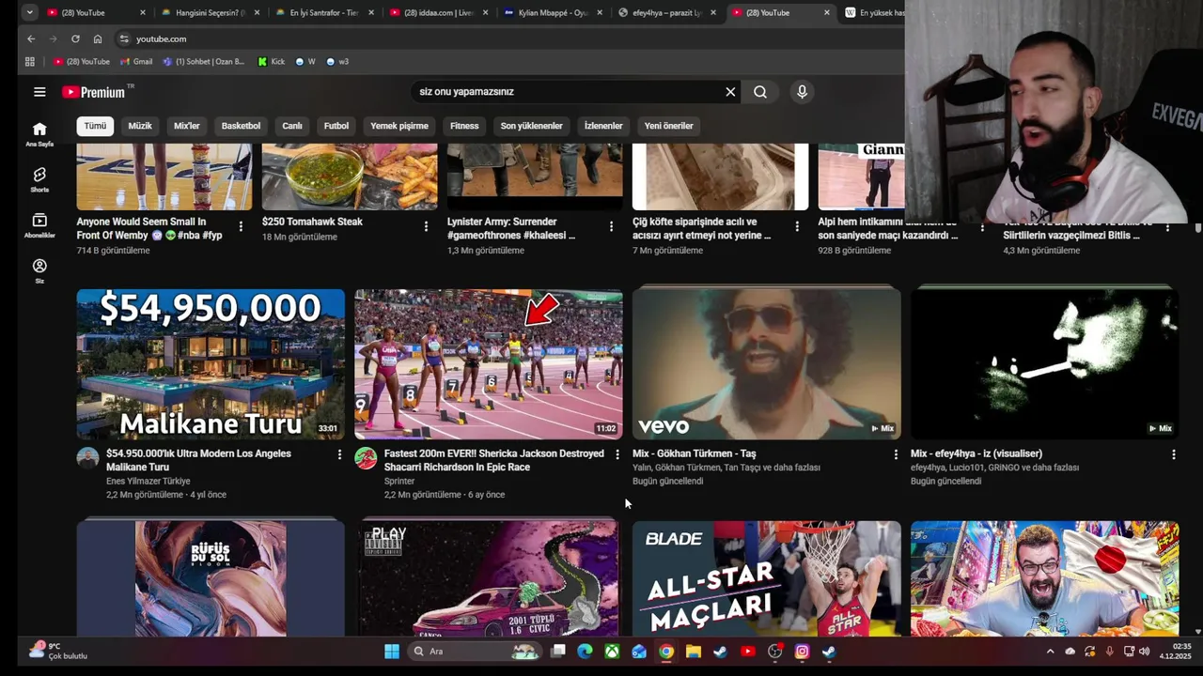The width and height of the screenshot is (1203, 676).
Task: Open Abonelikler subscriptions in the sidebar
Action: (39, 225)
